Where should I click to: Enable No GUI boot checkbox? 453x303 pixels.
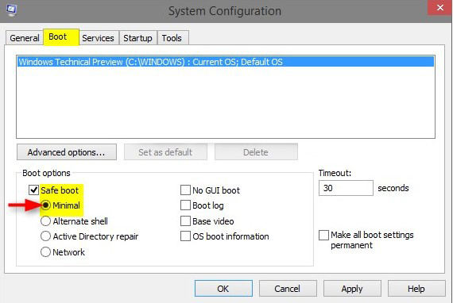pyautogui.click(x=185, y=190)
